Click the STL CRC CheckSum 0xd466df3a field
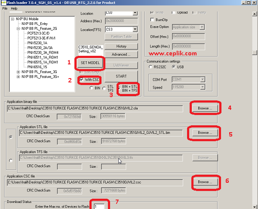Image resolution: width=258 pixels, height=209 pixels. (70, 142)
